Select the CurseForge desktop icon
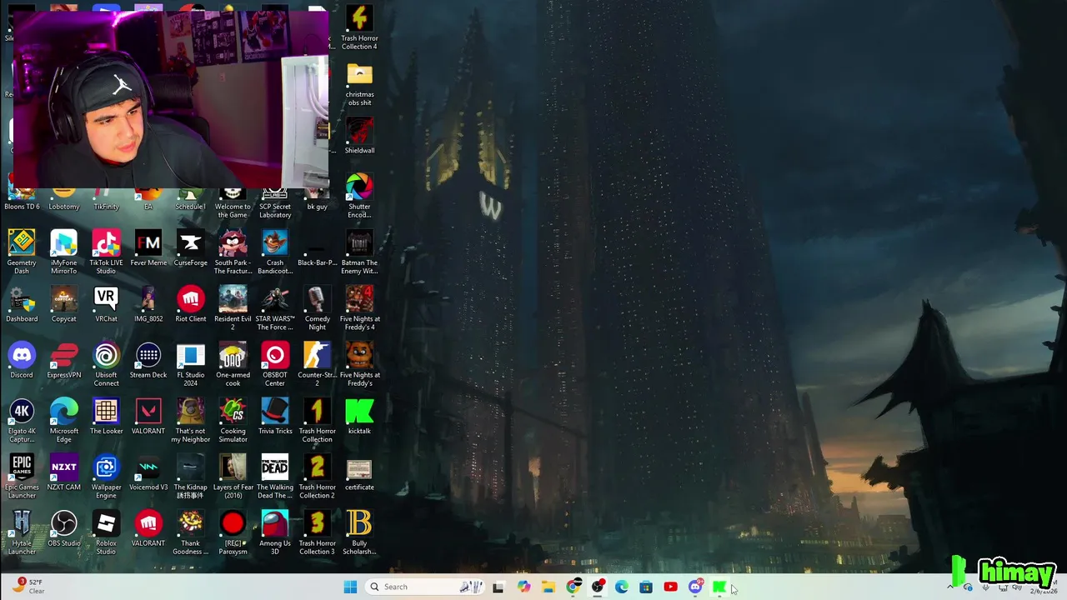The width and height of the screenshot is (1067, 600). click(x=190, y=248)
